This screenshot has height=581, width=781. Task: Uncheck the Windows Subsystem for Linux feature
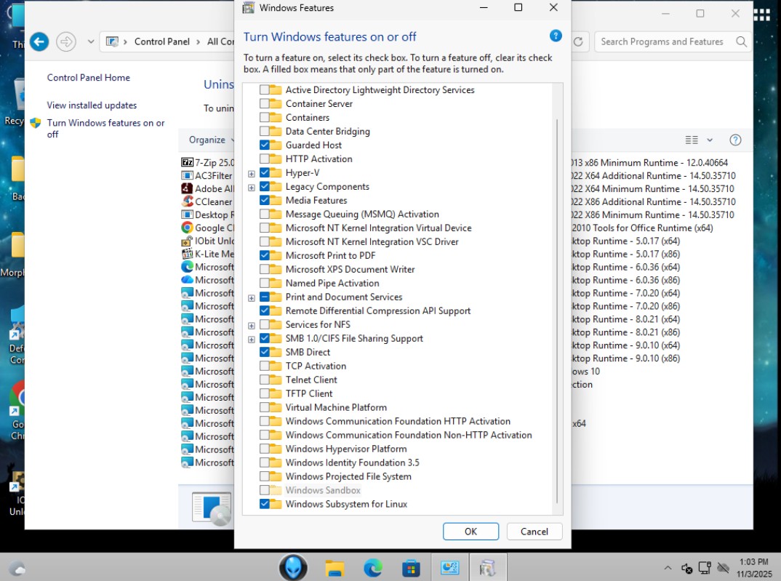[x=265, y=505]
